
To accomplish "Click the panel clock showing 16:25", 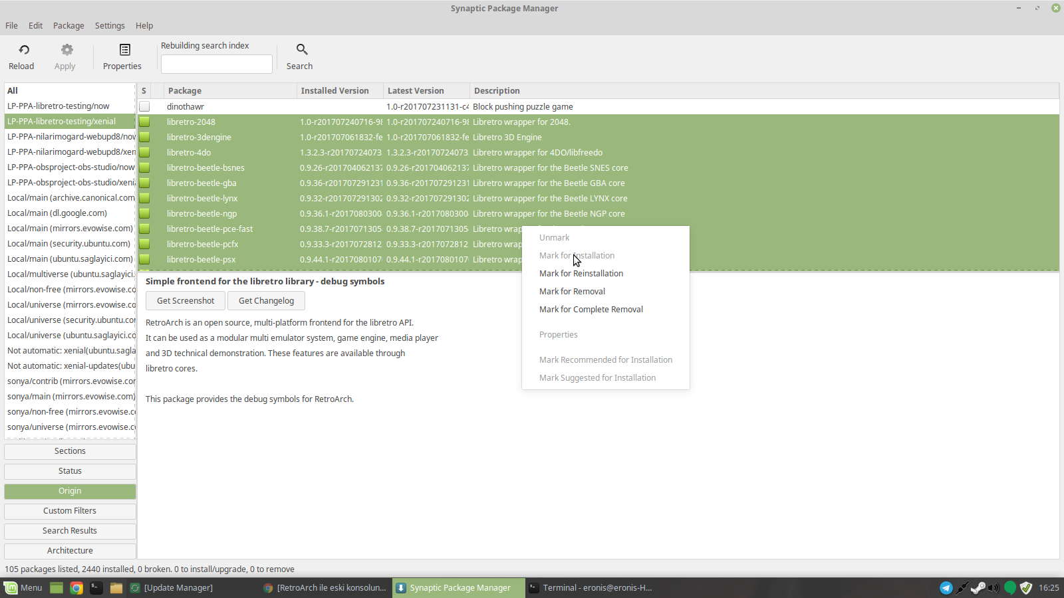I will click(x=1049, y=588).
